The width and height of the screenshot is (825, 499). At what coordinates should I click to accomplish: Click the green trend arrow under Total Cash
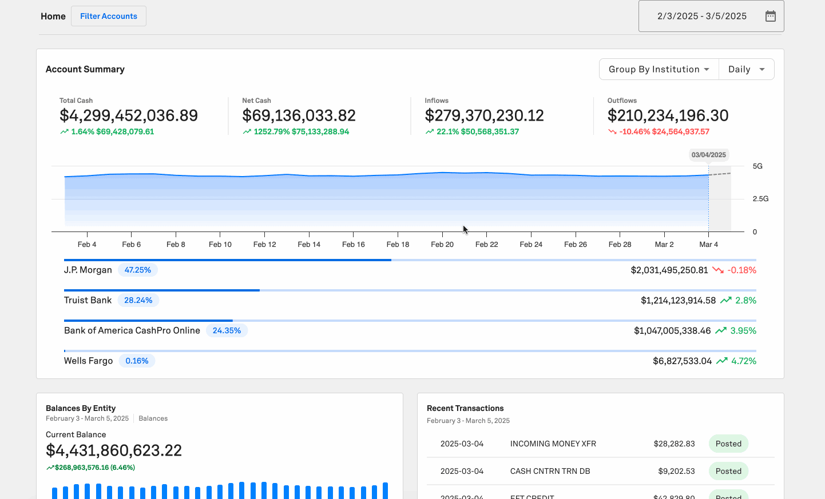(64, 131)
